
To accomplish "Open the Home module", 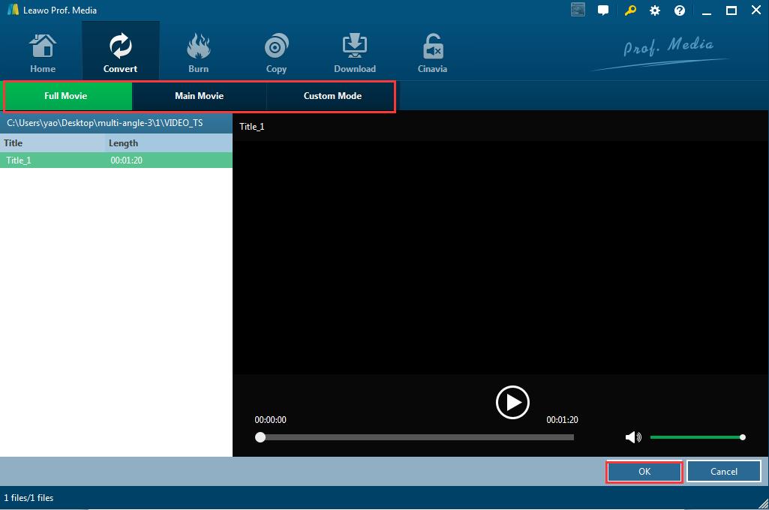I will (43, 53).
